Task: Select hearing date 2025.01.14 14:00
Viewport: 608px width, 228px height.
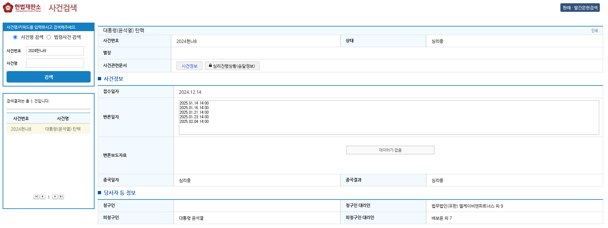Action: tap(194, 103)
